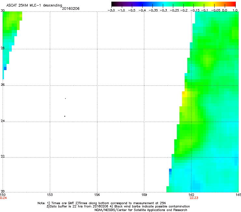Click latitude label 22 on left axis

3,156
